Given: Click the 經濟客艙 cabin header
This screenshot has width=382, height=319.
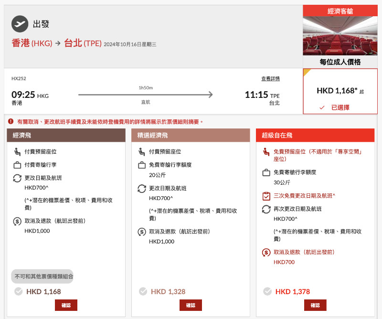Looking at the screenshot, I should [340, 11].
